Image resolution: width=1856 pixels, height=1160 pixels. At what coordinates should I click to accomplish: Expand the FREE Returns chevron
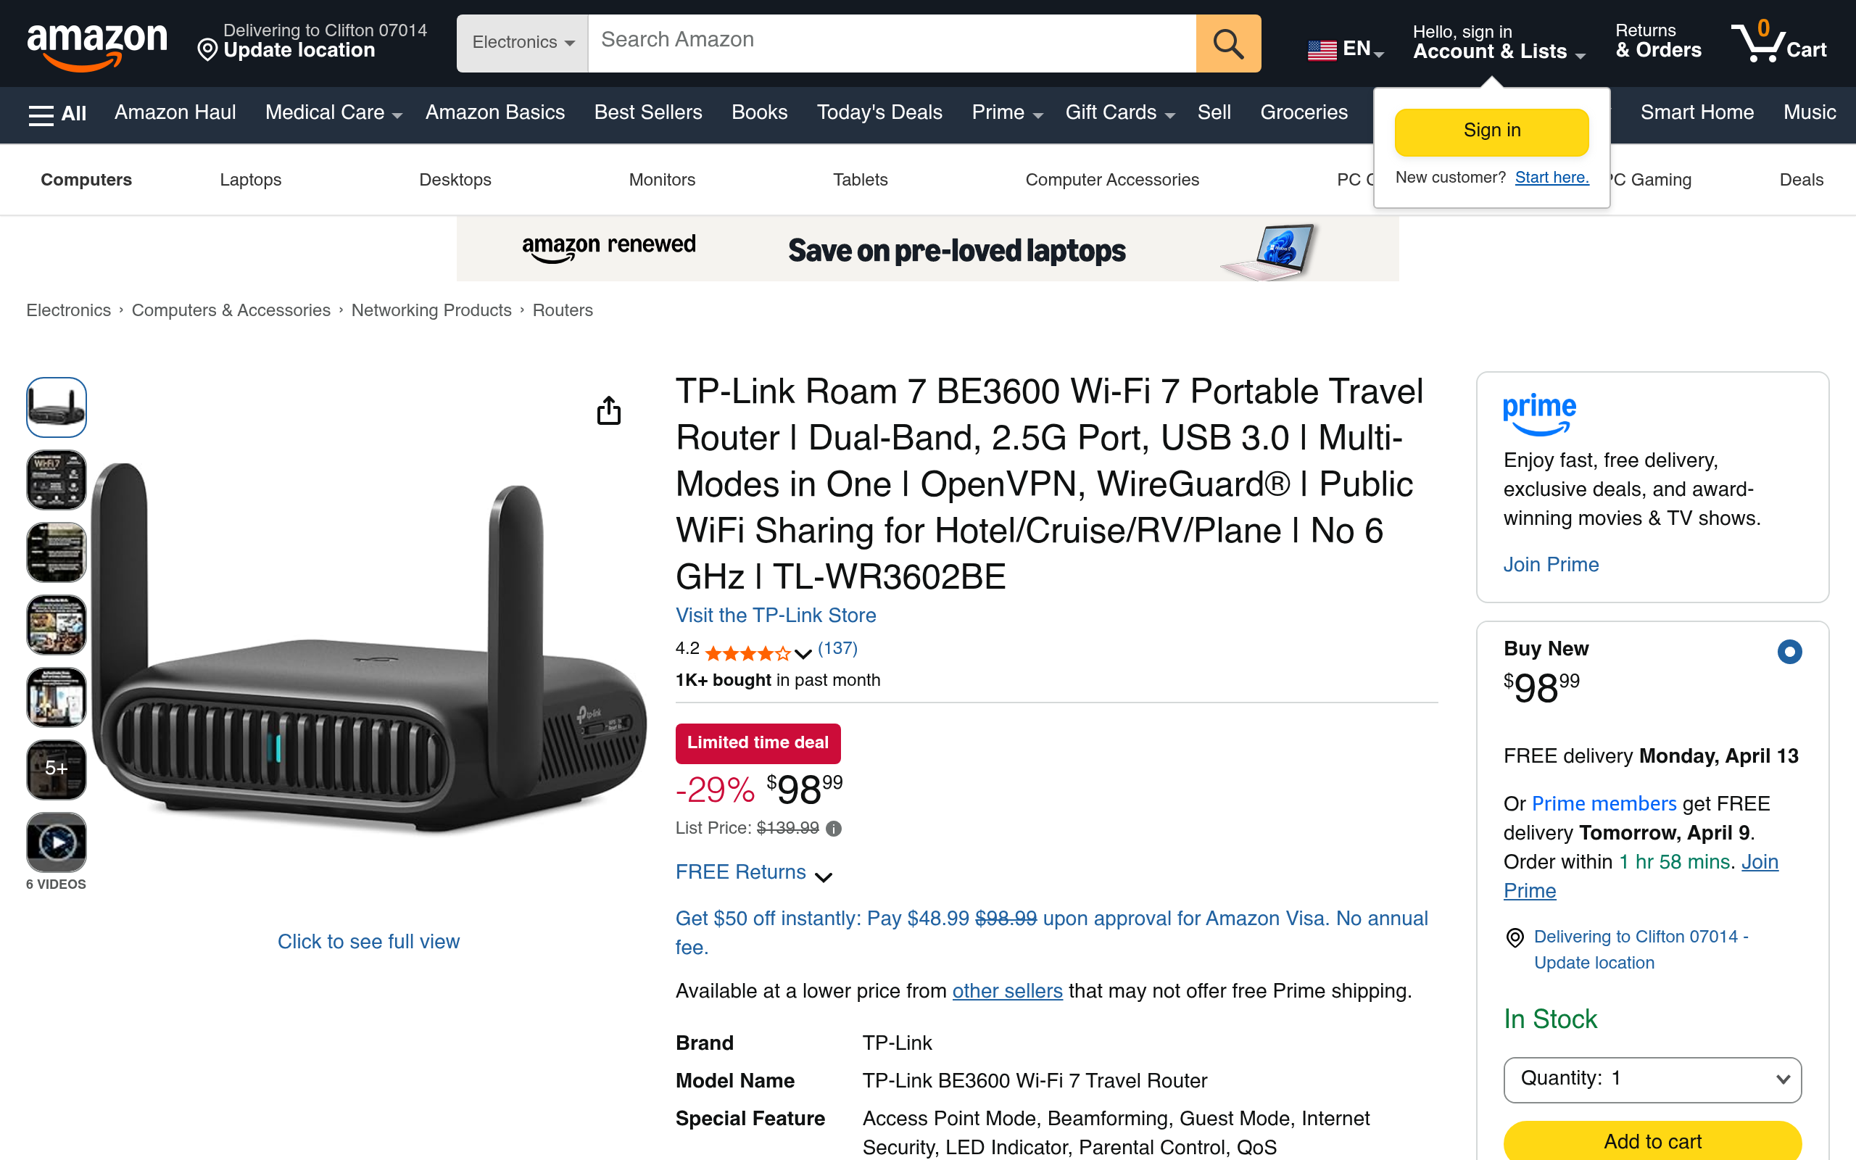tap(823, 877)
